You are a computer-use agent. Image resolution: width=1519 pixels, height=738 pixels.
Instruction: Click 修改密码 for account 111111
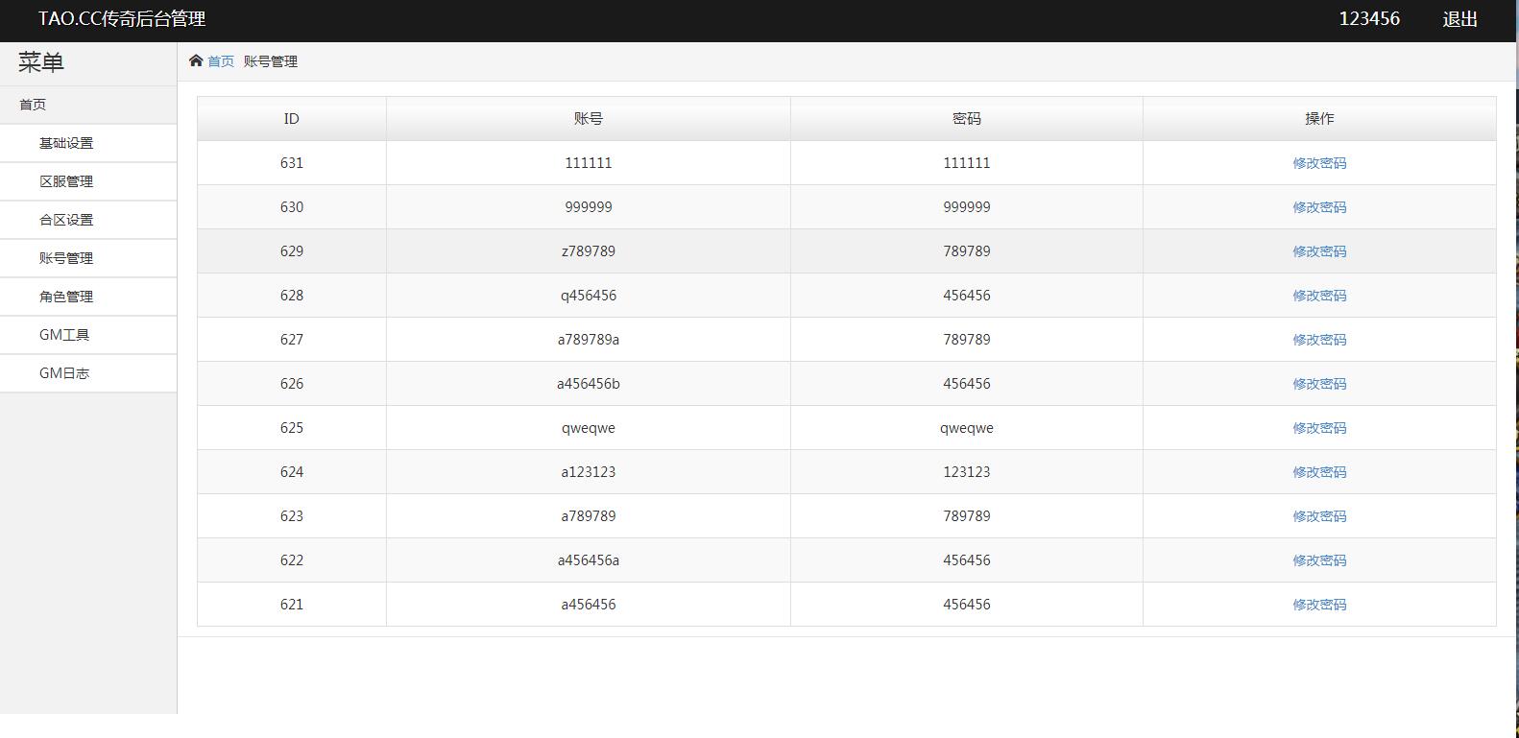[1319, 163]
